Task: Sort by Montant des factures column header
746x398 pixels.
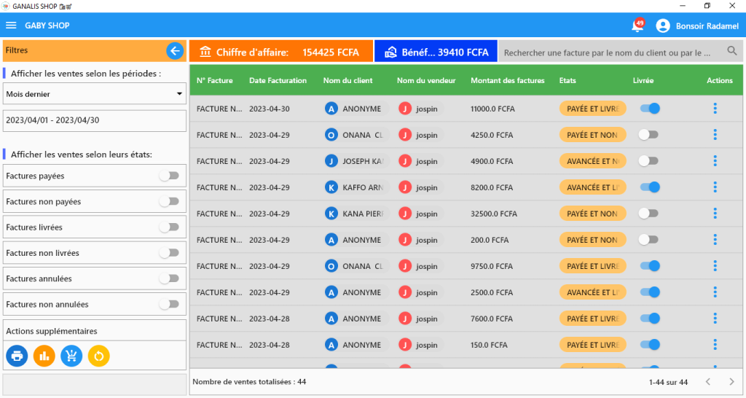Action: pyautogui.click(x=508, y=80)
